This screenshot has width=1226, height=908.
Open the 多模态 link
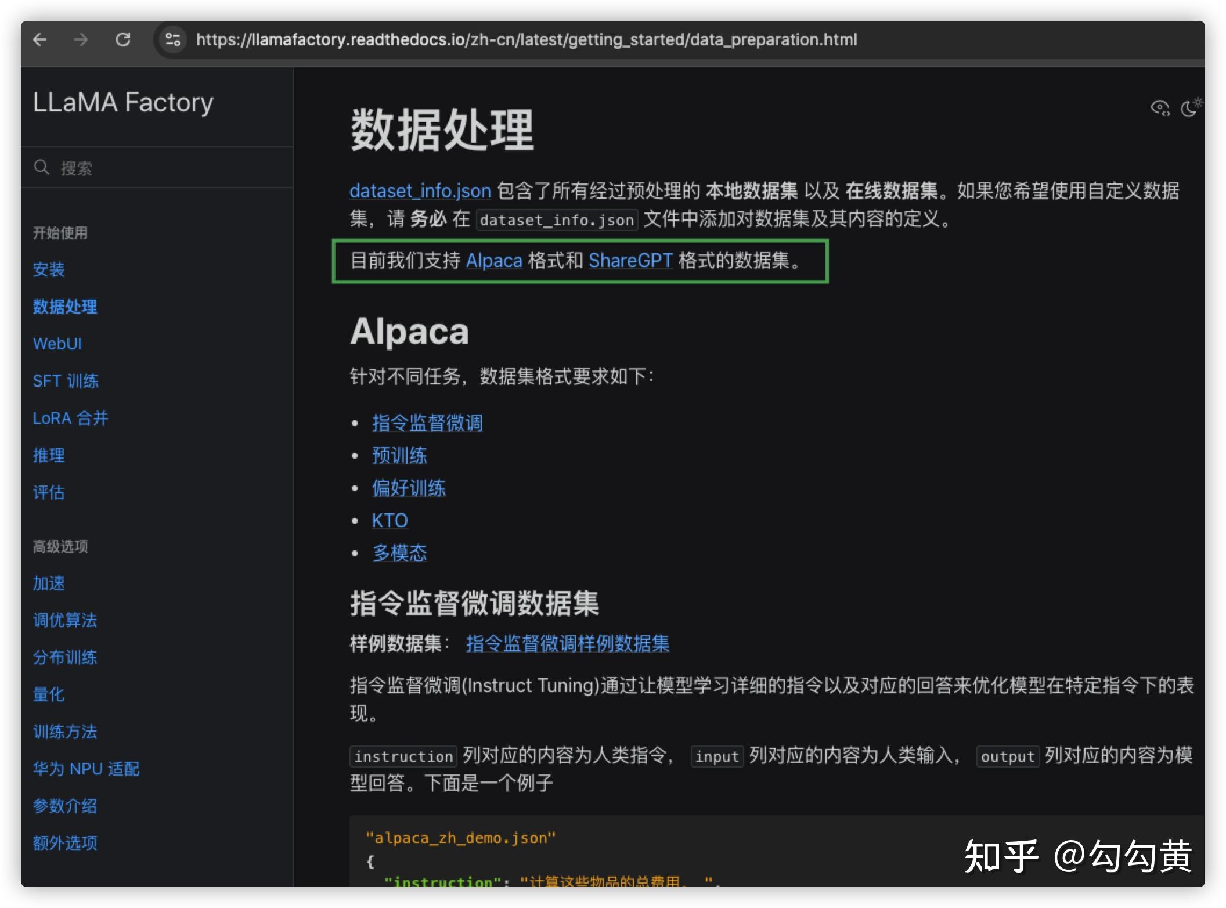pyautogui.click(x=399, y=553)
